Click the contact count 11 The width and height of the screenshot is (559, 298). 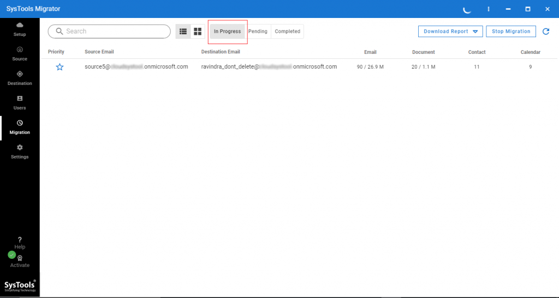(477, 67)
